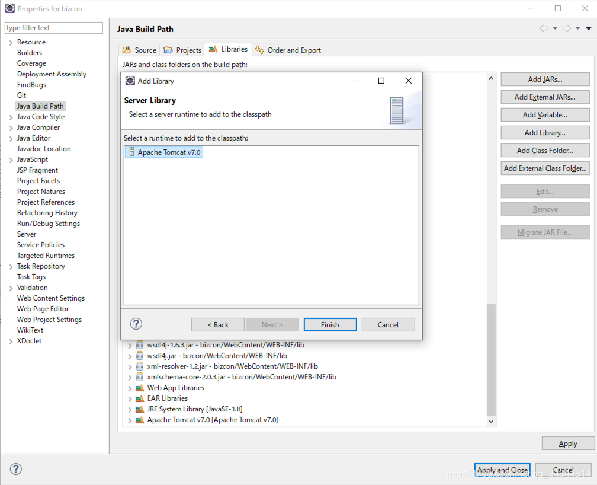Select the Libraries tab
Image resolution: width=597 pixels, height=485 pixels.
(228, 49)
